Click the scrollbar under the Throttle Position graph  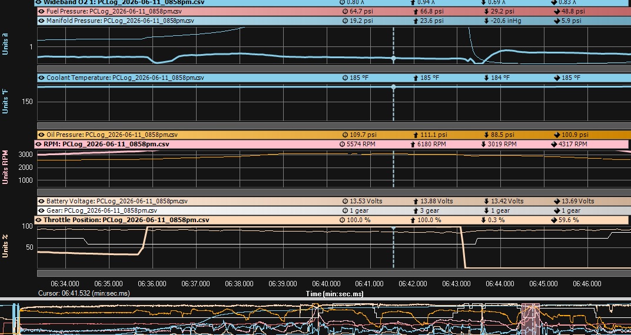(334, 273)
